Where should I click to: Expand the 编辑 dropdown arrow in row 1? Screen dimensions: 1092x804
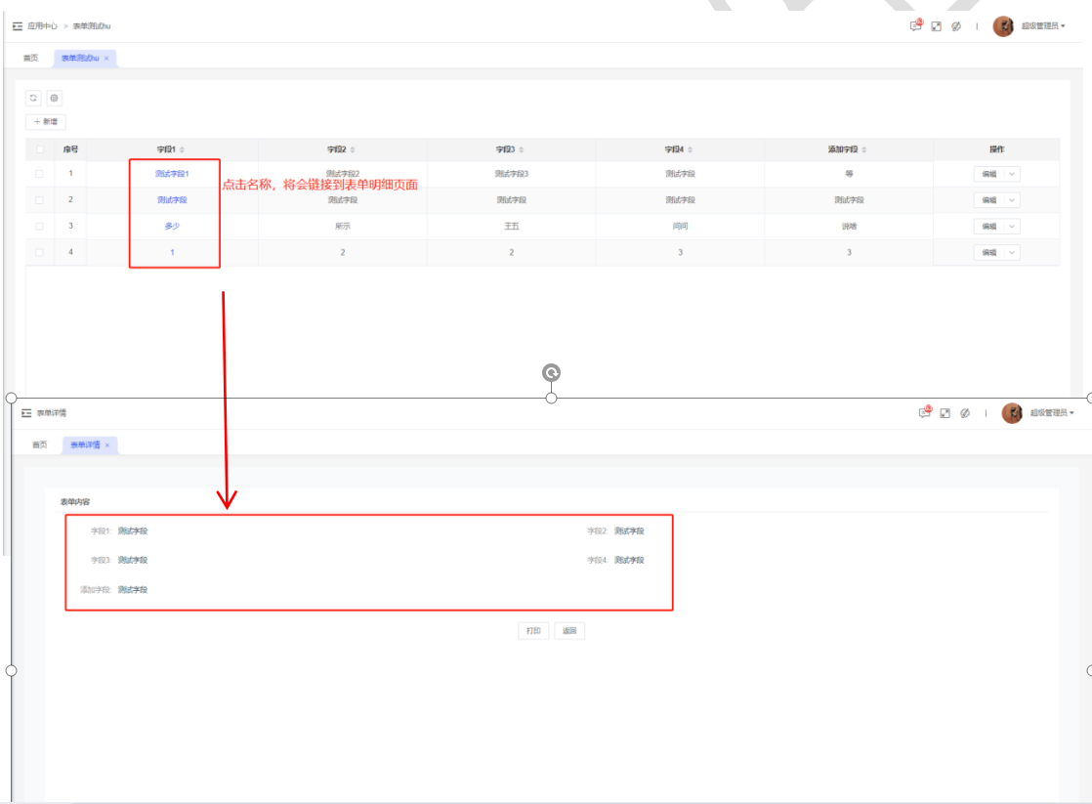[1012, 174]
